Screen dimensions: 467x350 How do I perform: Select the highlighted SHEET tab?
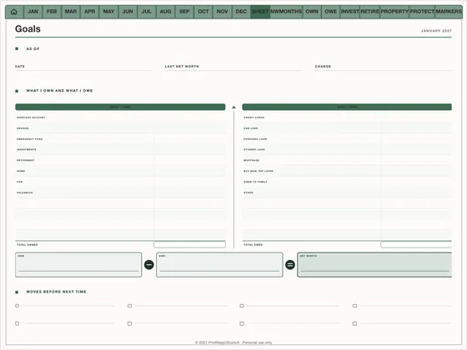coord(260,12)
